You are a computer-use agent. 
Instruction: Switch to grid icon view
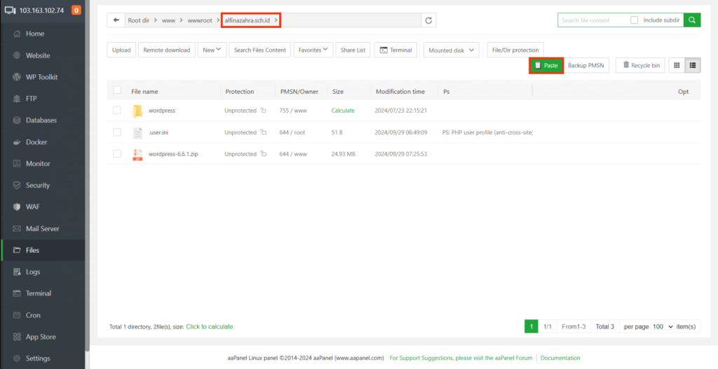(677, 65)
